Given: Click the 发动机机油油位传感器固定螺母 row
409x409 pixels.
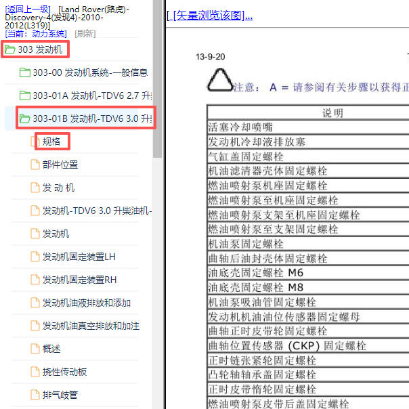Looking at the screenshot, I should (x=308, y=317).
